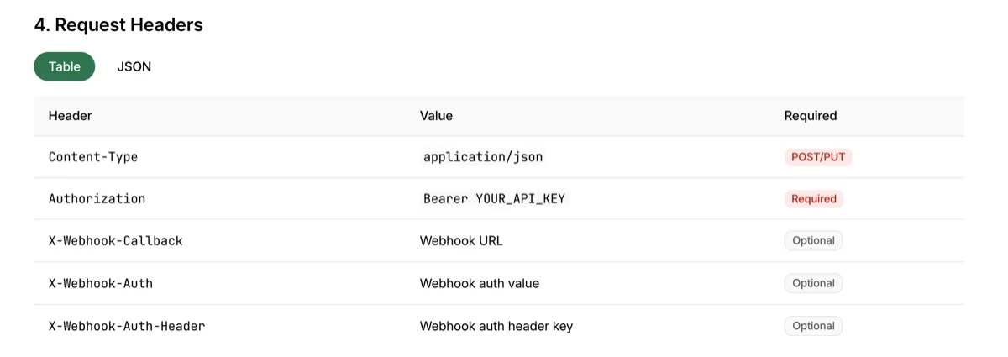Viewport: 1008px width, 357px height.
Task: Click the Header column heading
Action: 70,116
